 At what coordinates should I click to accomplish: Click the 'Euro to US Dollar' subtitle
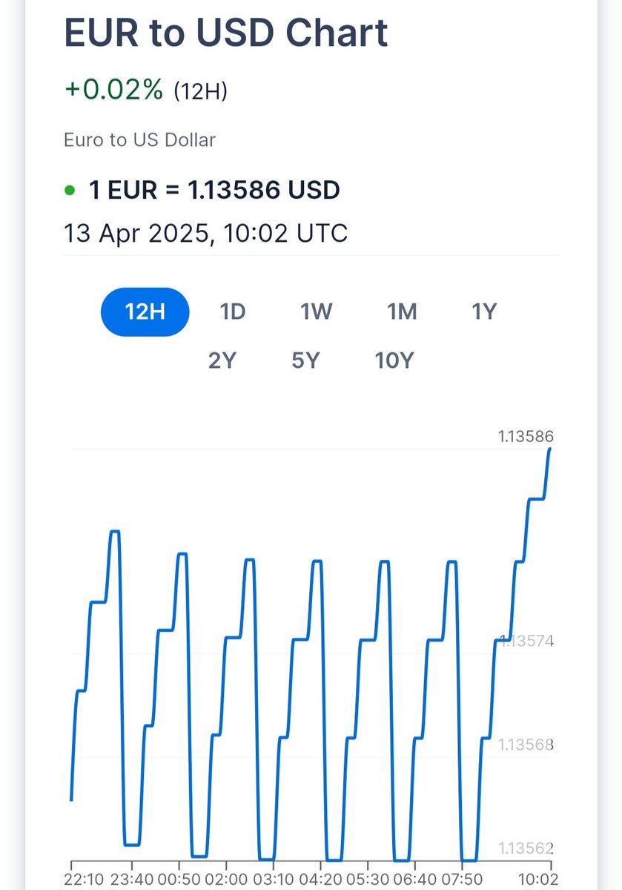[139, 139]
